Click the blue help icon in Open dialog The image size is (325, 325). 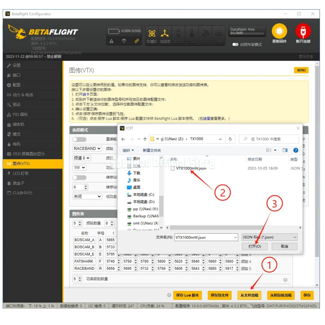296,150
